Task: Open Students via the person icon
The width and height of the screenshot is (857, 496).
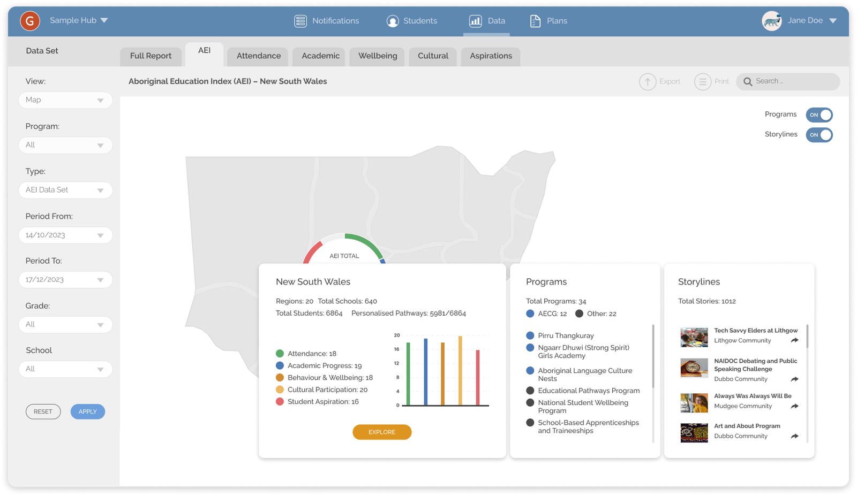Action: point(393,21)
